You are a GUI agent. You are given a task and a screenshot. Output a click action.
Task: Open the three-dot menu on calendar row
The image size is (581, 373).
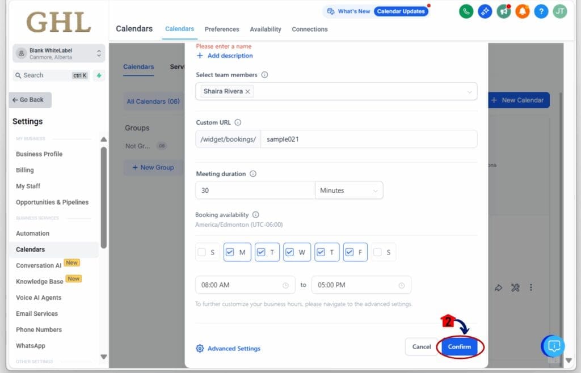531,287
